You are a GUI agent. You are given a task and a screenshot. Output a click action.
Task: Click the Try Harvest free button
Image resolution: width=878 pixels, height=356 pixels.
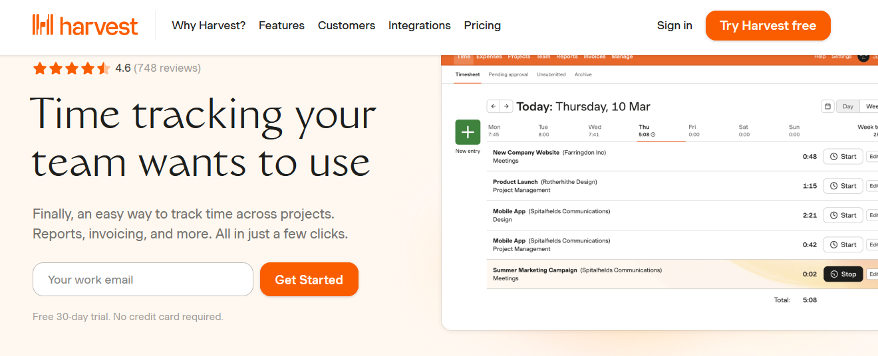768,25
